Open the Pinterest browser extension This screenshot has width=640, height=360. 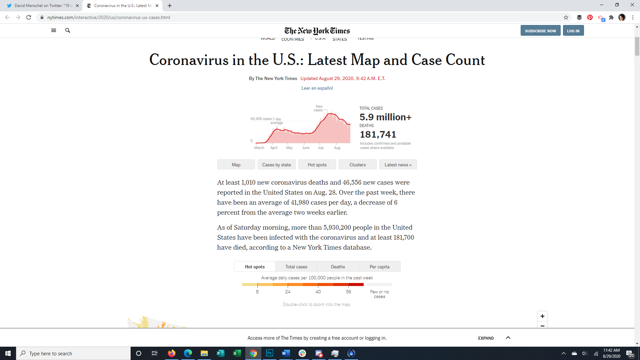(590, 17)
